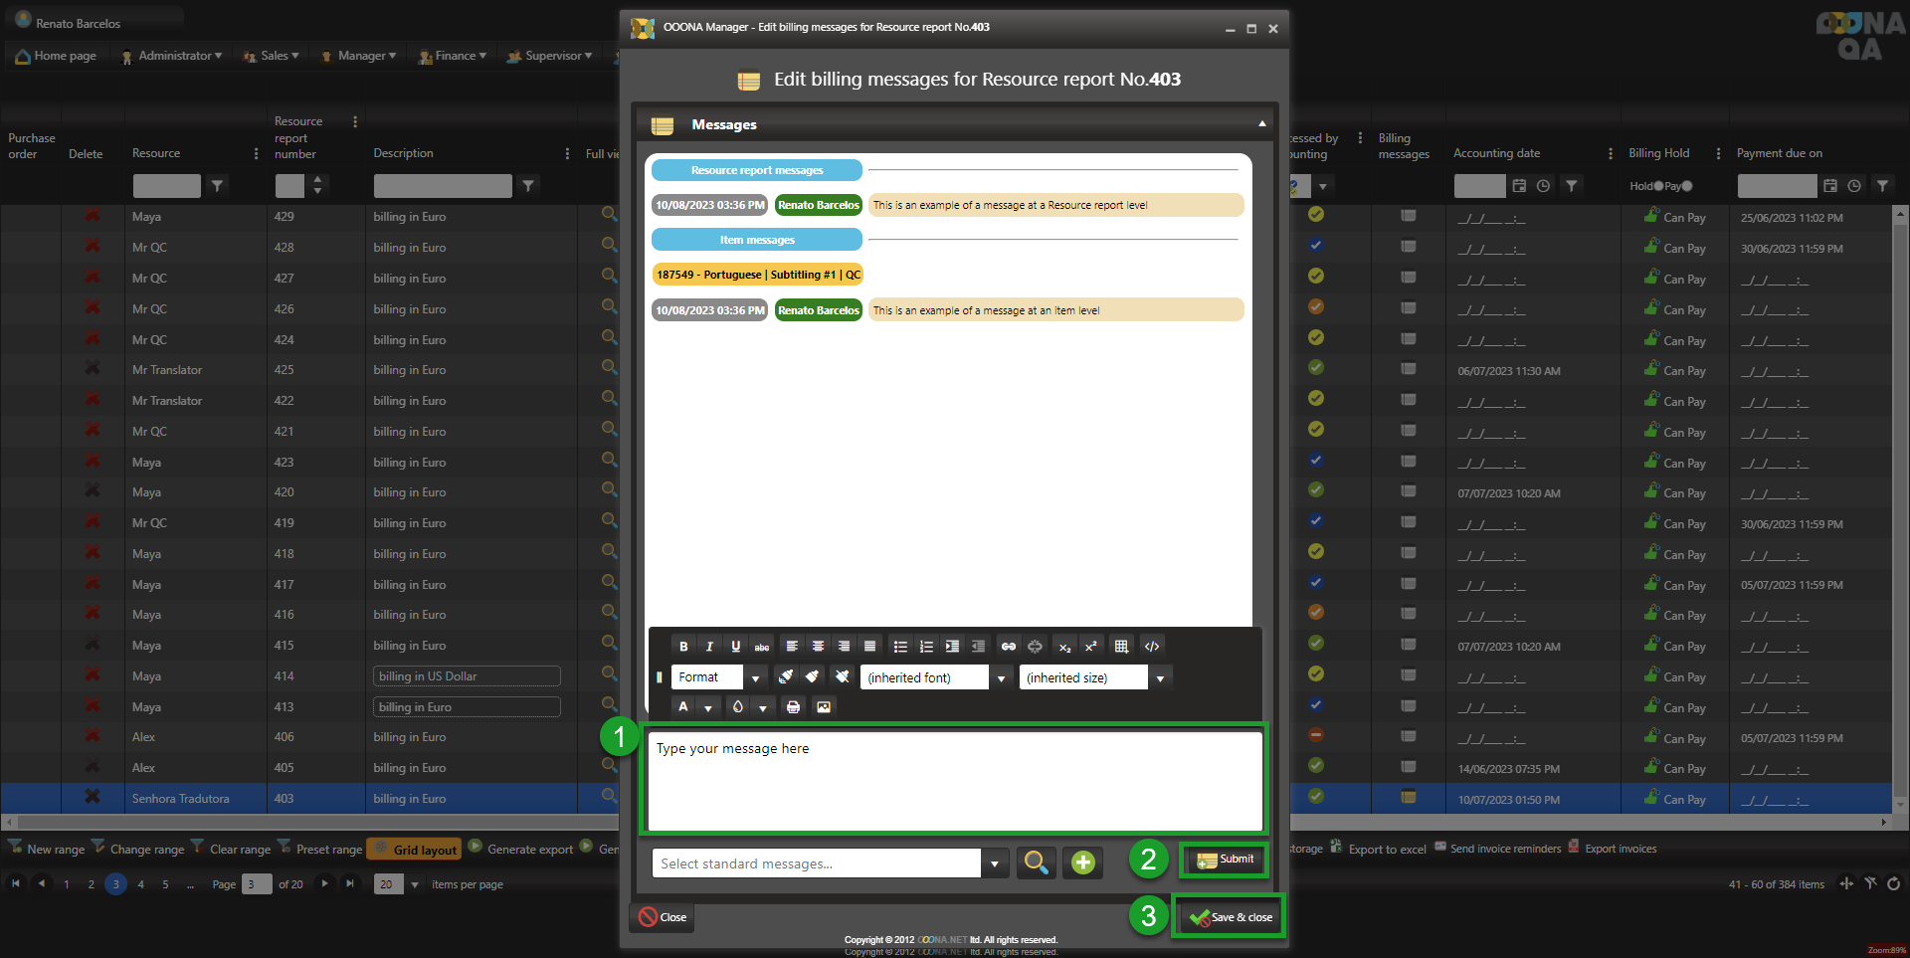Select the Pay radio button filter
The height and width of the screenshot is (958, 1910).
coord(1686,186)
